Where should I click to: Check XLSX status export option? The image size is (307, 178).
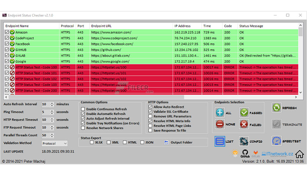(x=92, y=142)
